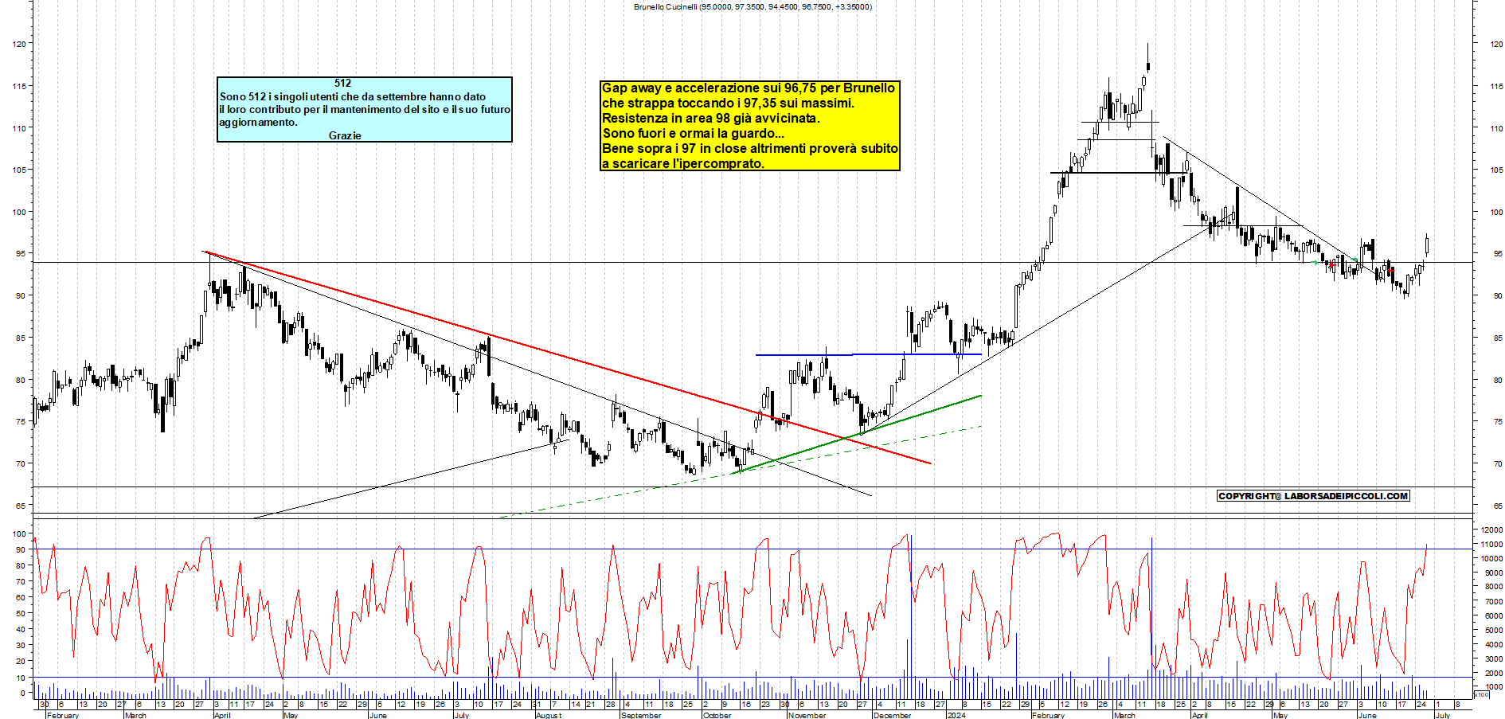The height and width of the screenshot is (719, 1505).
Task: Click the December month label on time axis
Action: (x=892, y=715)
